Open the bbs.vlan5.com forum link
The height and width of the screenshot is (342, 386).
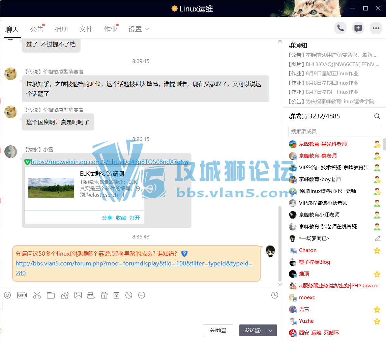click(134, 268)
